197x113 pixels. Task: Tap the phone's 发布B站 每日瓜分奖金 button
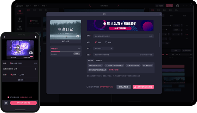click(24, 103)
